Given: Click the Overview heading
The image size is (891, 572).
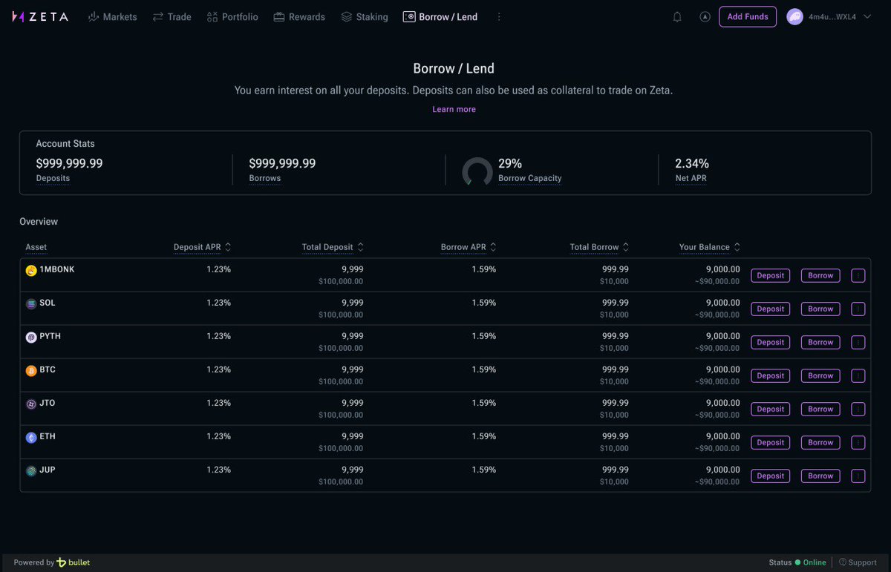Looking at the screenshot, I should pos(39,222).
